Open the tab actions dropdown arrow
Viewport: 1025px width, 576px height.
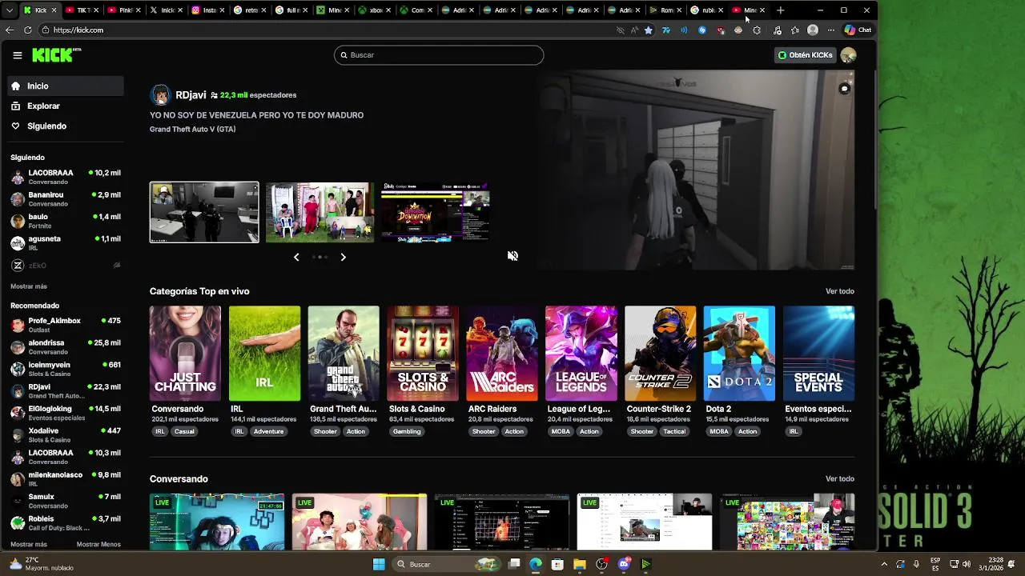click(10, 10)
